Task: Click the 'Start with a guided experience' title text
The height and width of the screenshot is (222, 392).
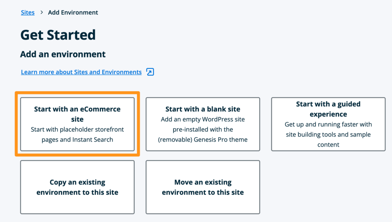Action: pyautogui.click(x=328, y=109)
